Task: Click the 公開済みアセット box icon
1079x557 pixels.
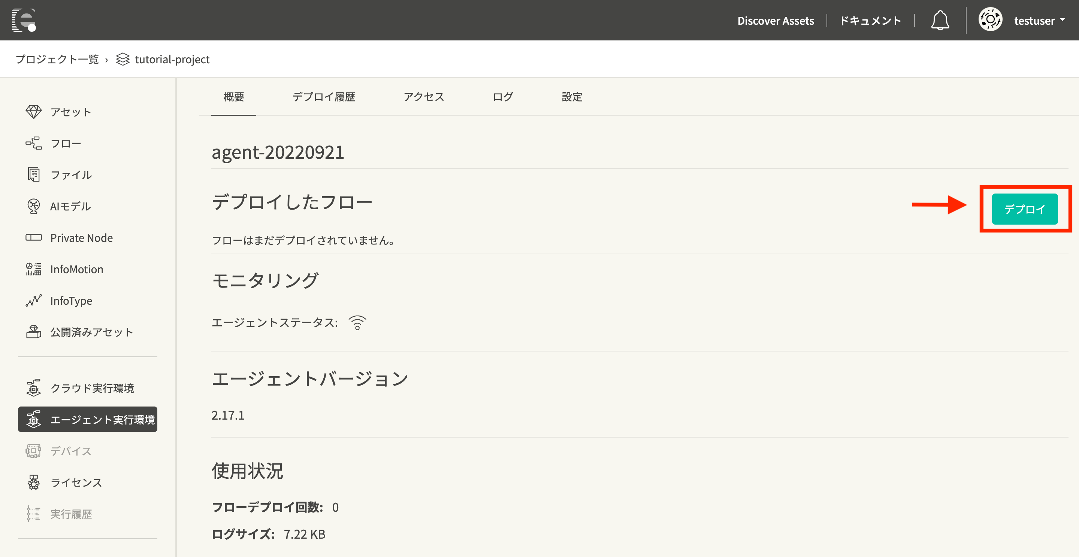Action: [33, 332]
